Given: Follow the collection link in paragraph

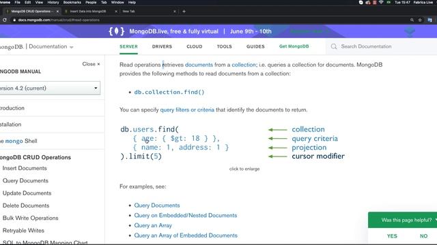Looking at the screenshot, I should tap(244, 65).
